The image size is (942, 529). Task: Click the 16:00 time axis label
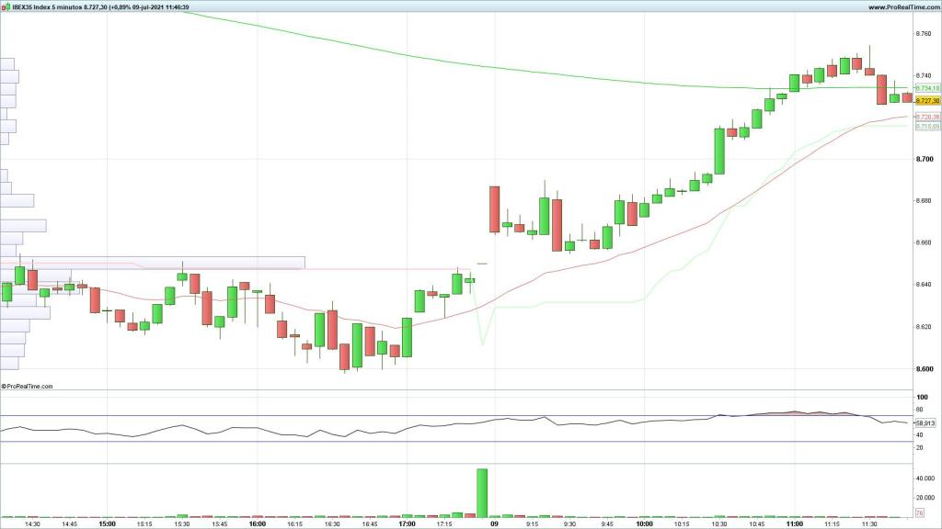coord(258,524)
